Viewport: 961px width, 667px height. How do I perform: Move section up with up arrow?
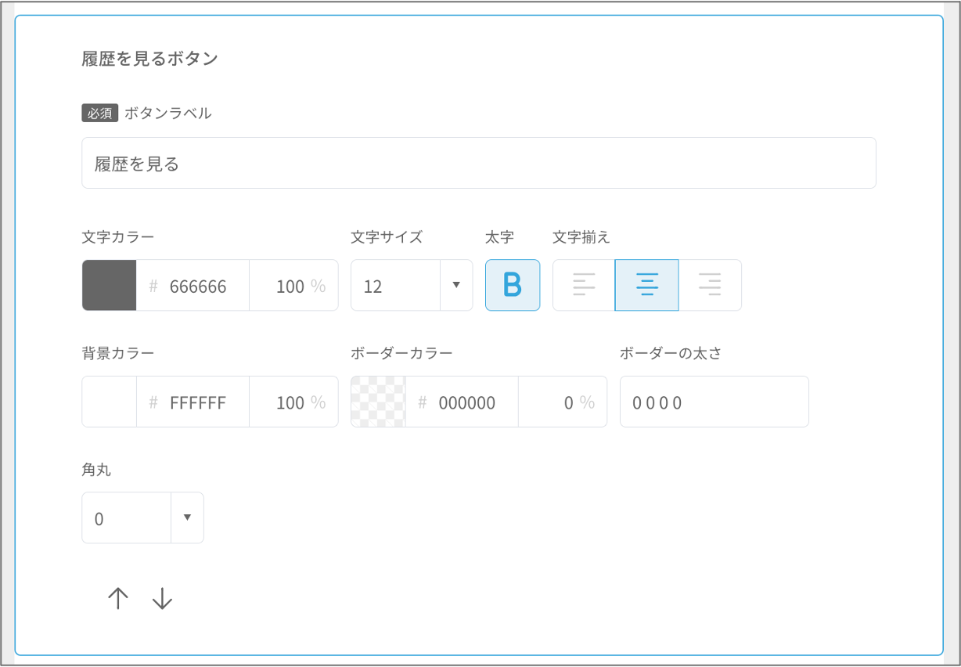pyautogui.click(x=118, y=599)
